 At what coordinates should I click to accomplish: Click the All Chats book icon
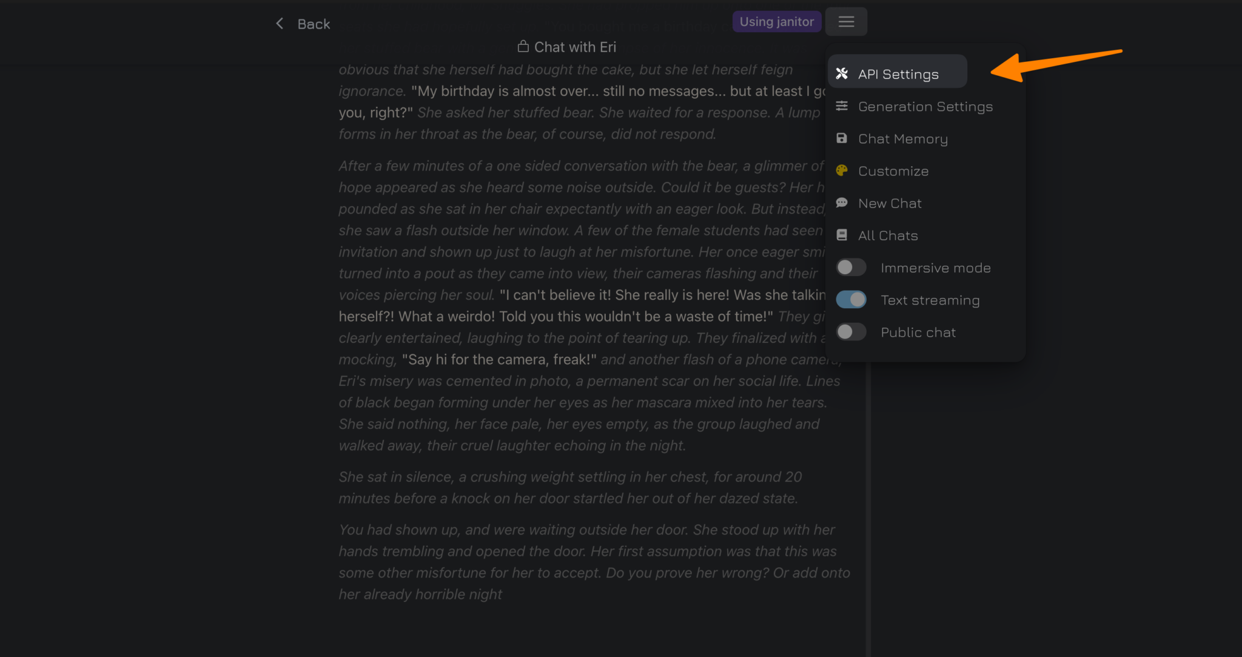(x=842, y=235)
